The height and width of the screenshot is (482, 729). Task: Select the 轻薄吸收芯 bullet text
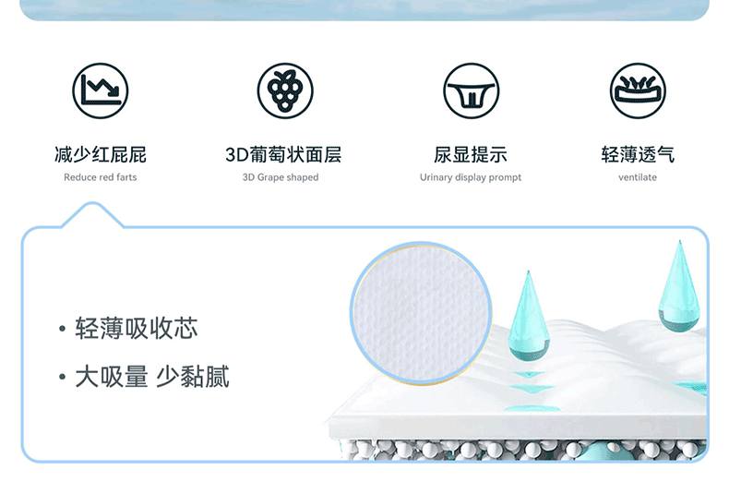click(x=137, y=329)
